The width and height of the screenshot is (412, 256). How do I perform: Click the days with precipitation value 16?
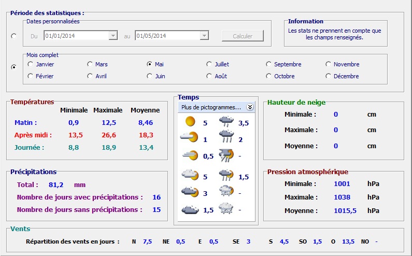pos(157,197)
